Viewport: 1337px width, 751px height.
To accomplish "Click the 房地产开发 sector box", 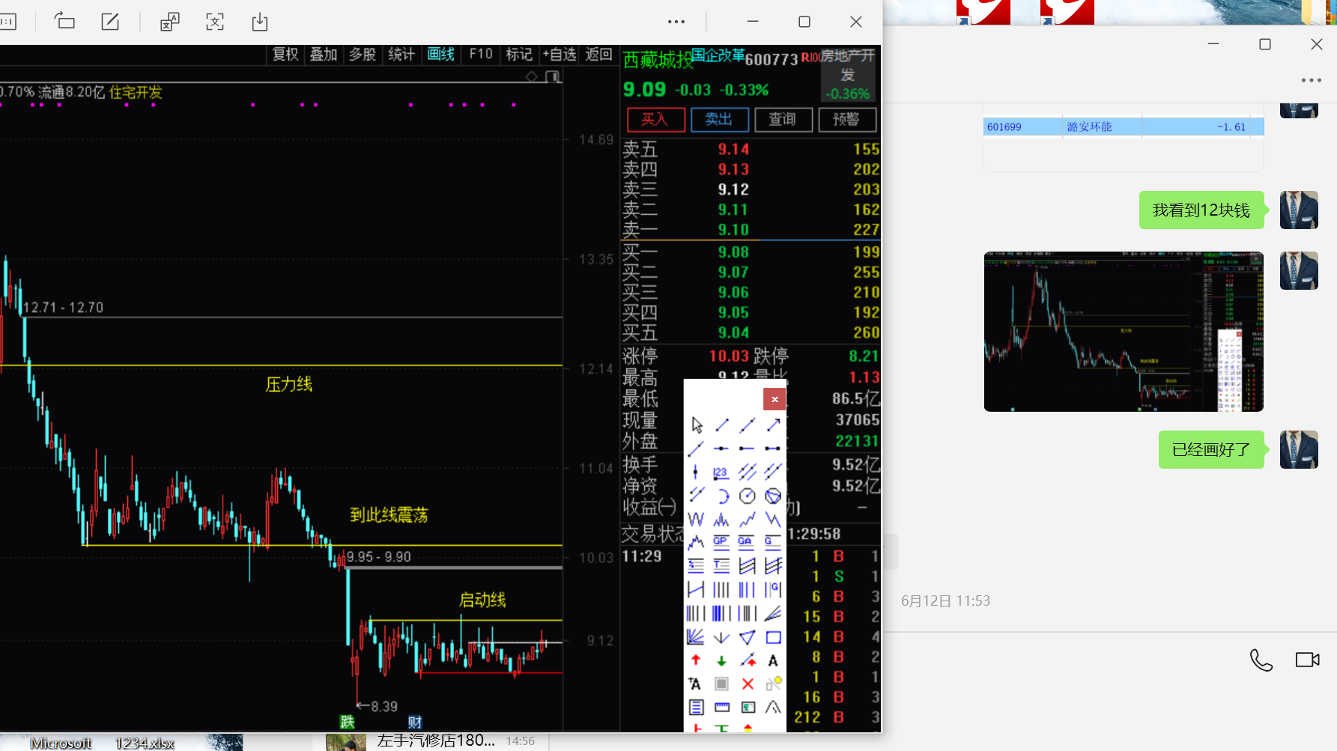I will [x=848, y=74].
